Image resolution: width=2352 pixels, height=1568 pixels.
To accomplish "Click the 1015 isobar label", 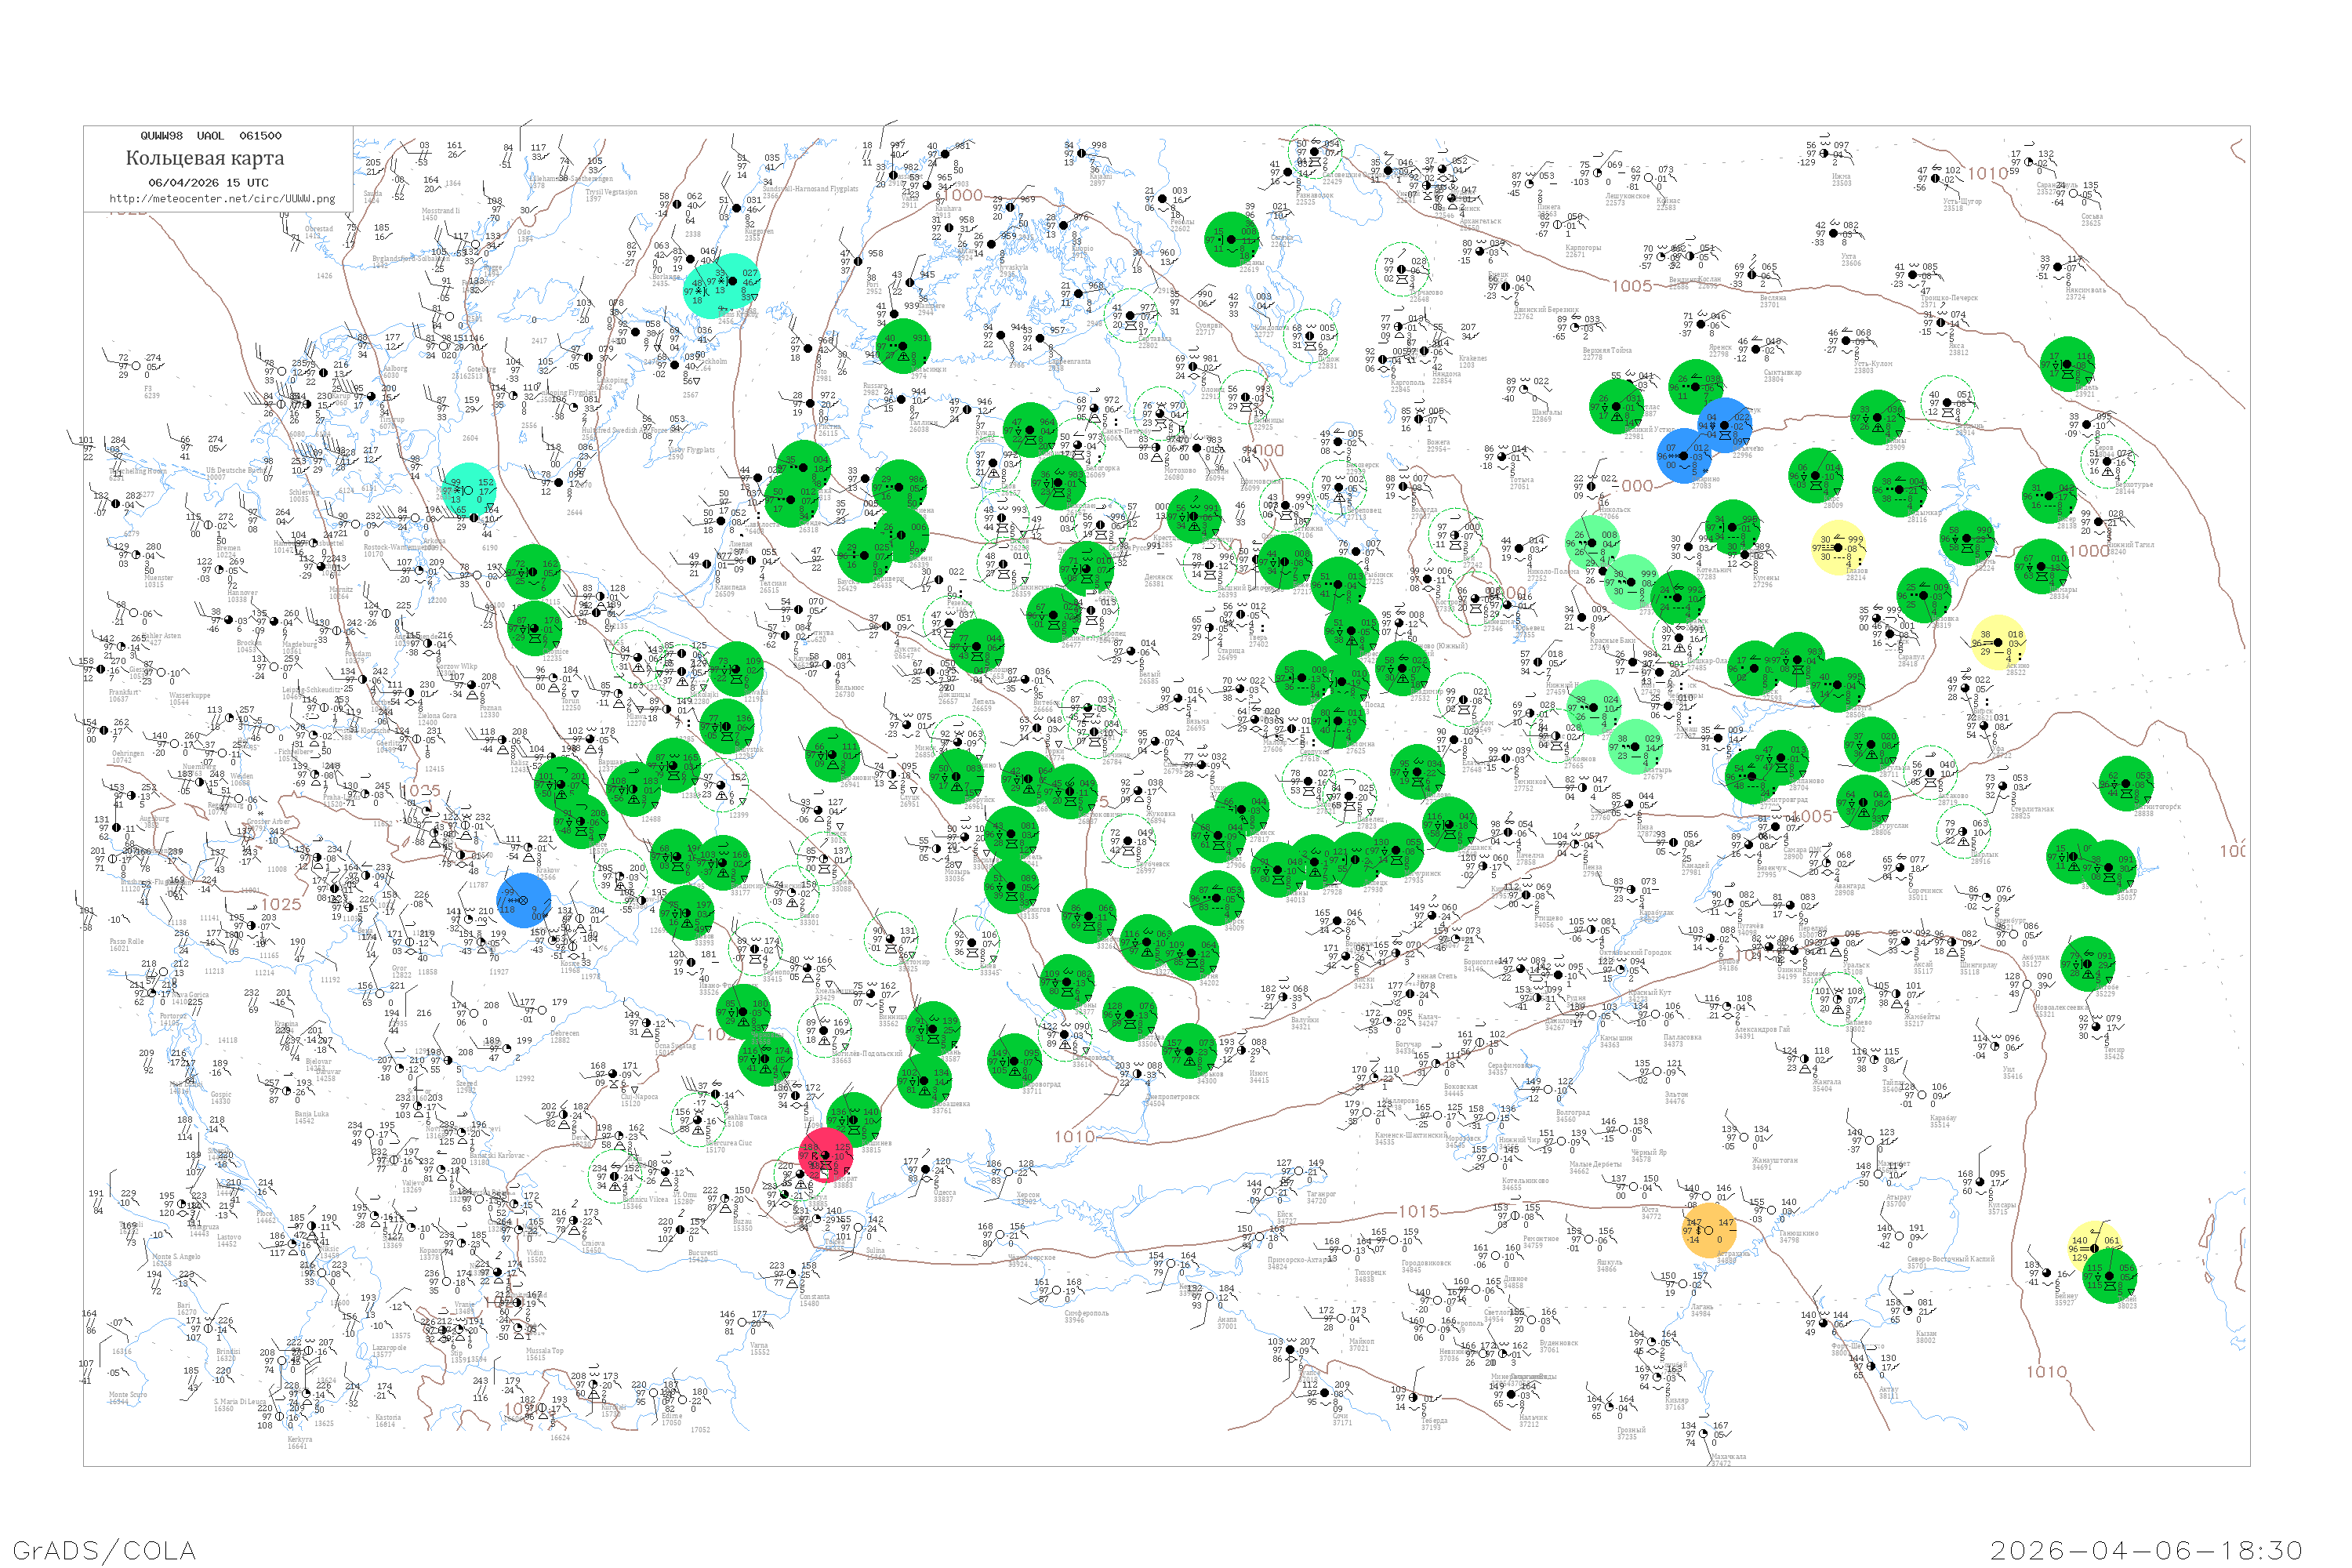I will click(1418, 1211).
